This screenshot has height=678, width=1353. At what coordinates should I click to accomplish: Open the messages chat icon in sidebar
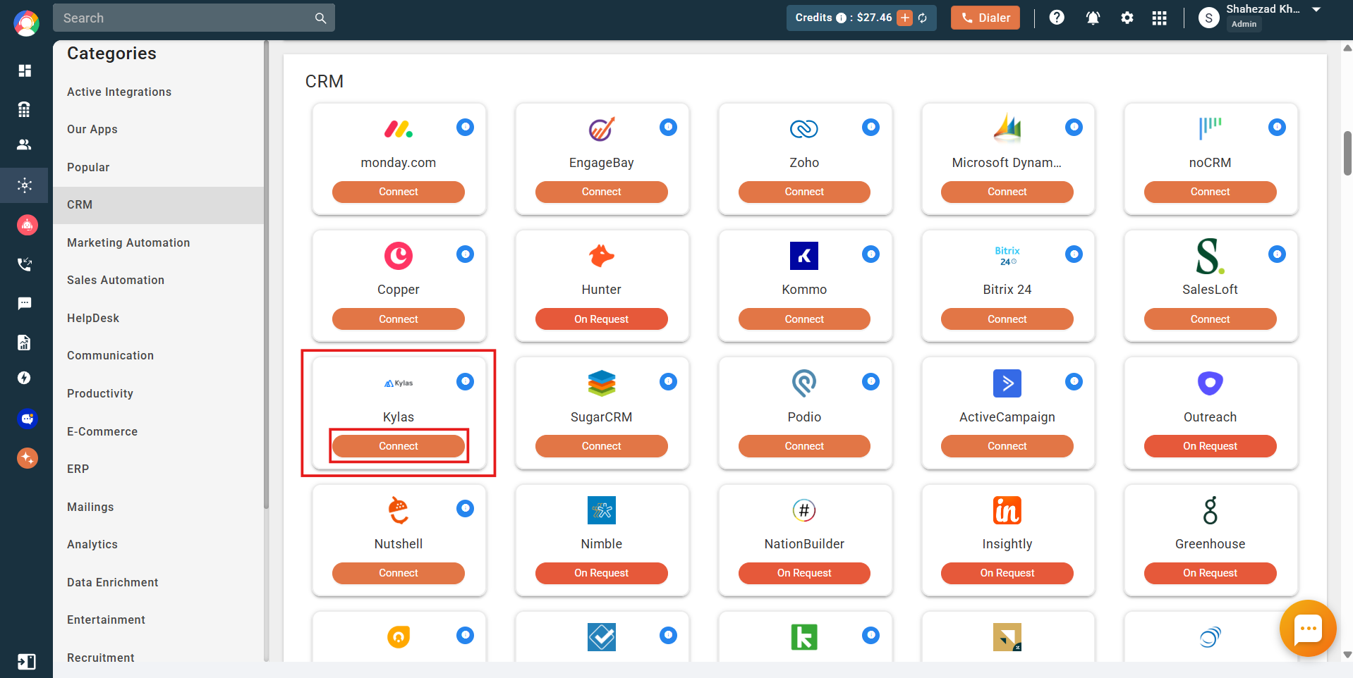click(x=25, y=304)
